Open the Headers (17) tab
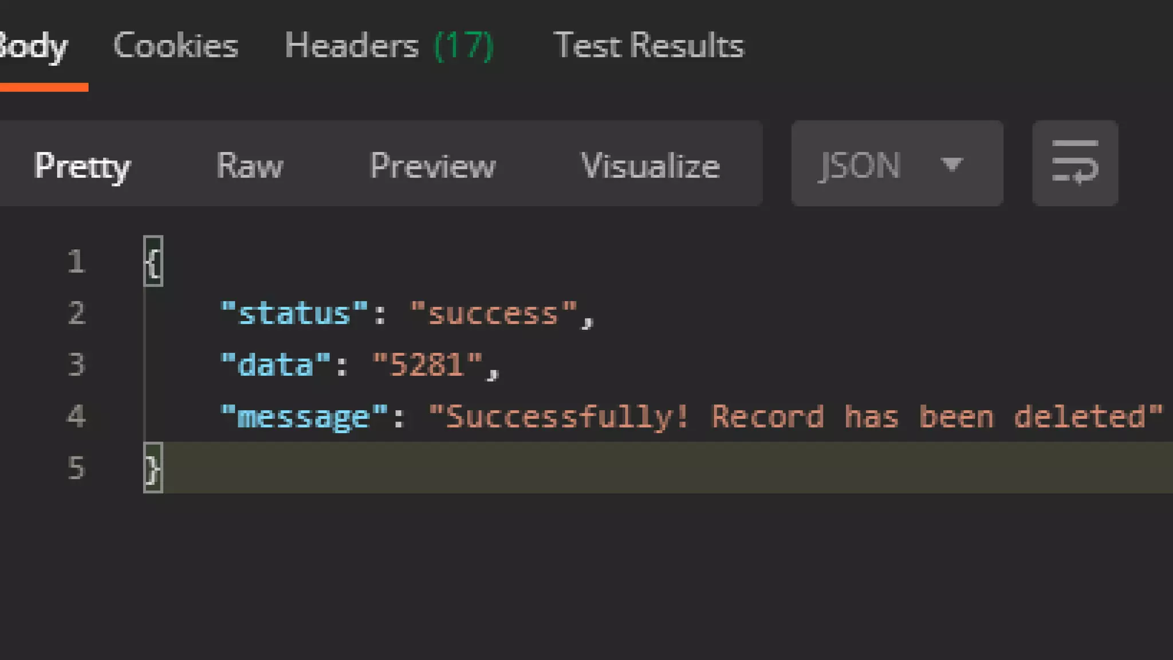1173x660 pixels. [x=389, y=45]
